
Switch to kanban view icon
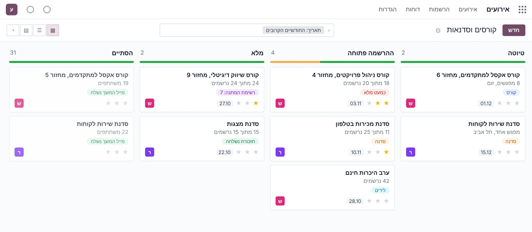tap(53, 30)
